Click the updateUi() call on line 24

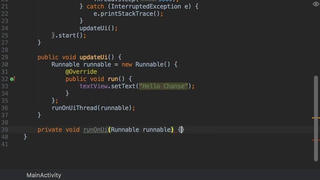pyautogui.click(x=97, y=28)
